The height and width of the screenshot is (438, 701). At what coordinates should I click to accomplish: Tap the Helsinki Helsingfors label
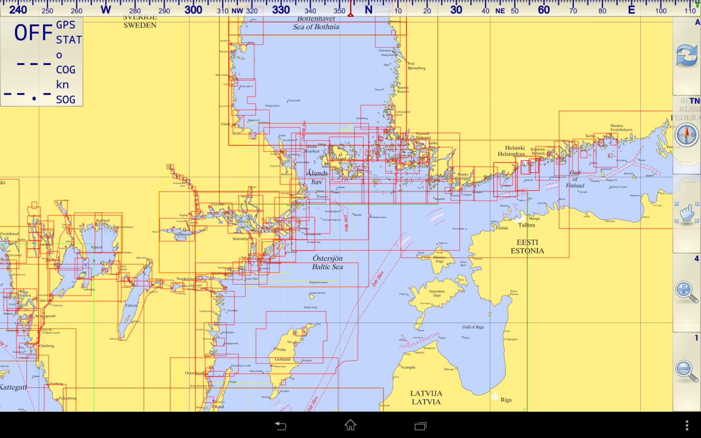pyautogui.click(x=511, y=151)
